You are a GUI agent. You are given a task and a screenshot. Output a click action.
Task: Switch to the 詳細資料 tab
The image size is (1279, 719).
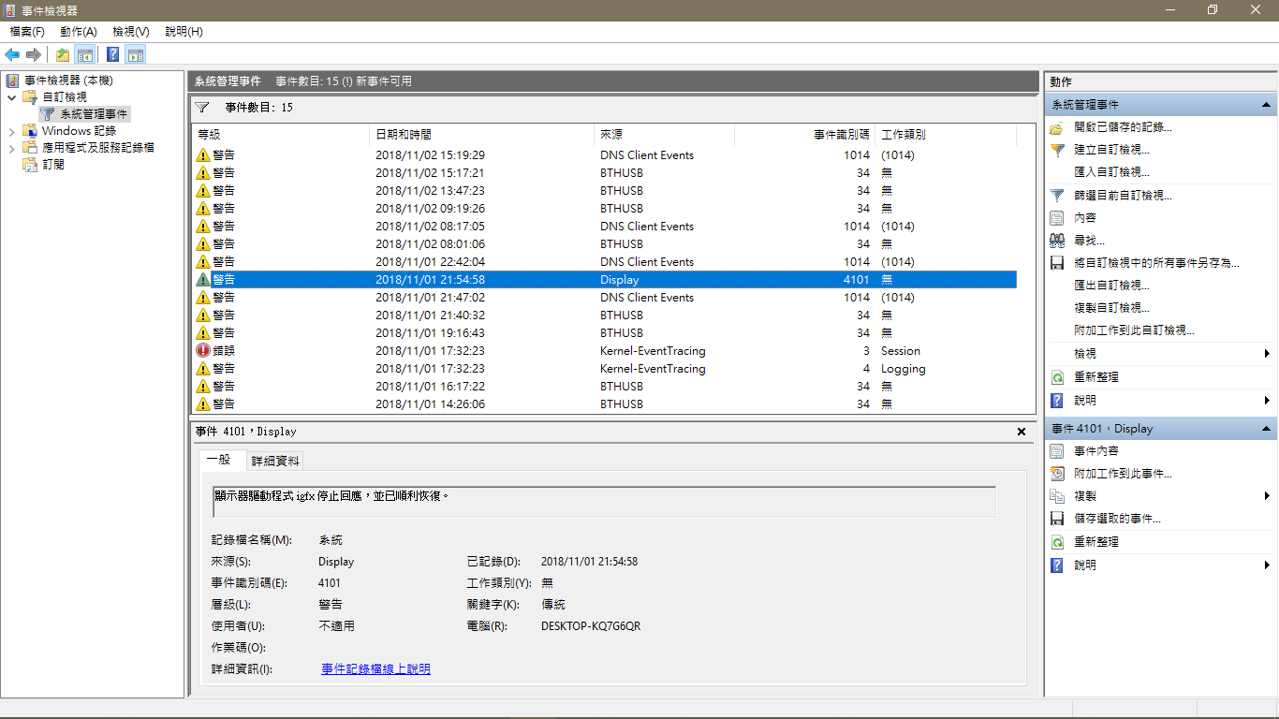click(x=275, y=461)
